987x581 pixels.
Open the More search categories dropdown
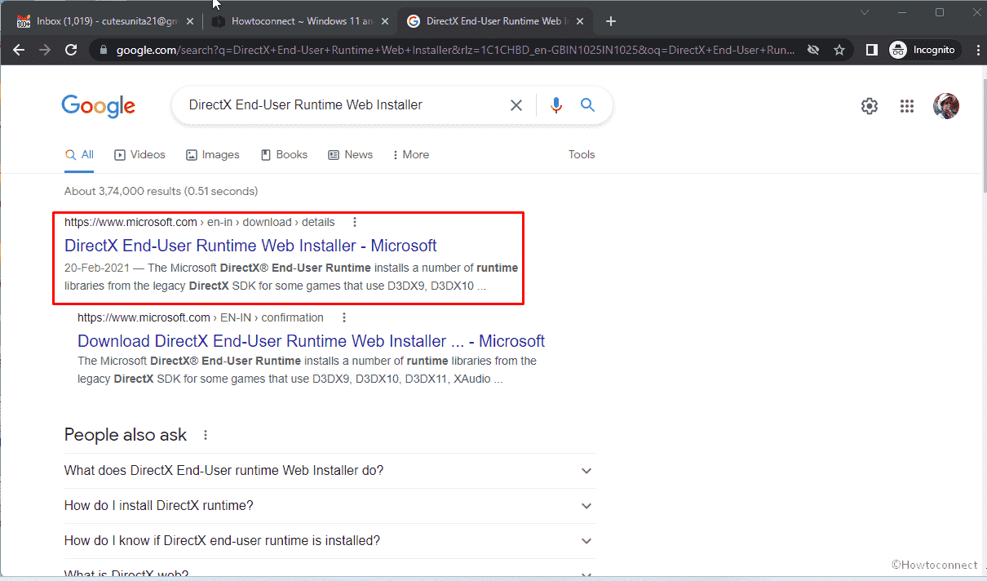pos(410,155)
